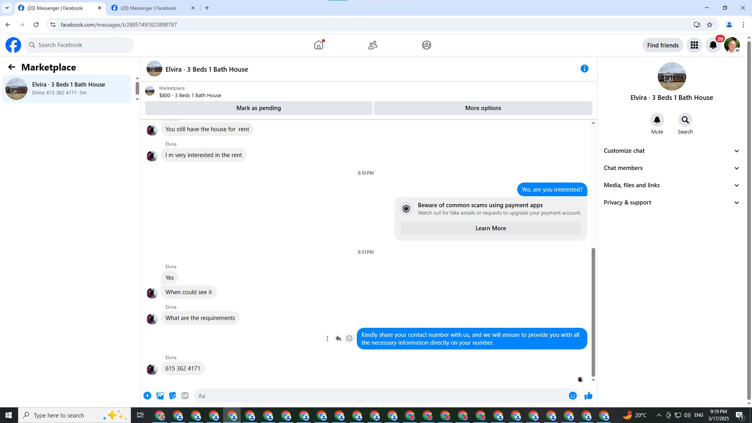This screenshot has width=752, height=423.
Task: Select the first Messenger browser tab
Action: [x=60, y=8]
